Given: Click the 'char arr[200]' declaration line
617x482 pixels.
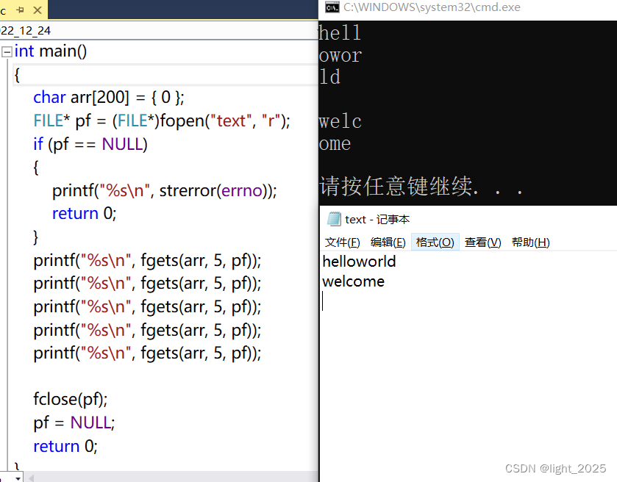Looking at the screenshot, I should coord(109,97).
